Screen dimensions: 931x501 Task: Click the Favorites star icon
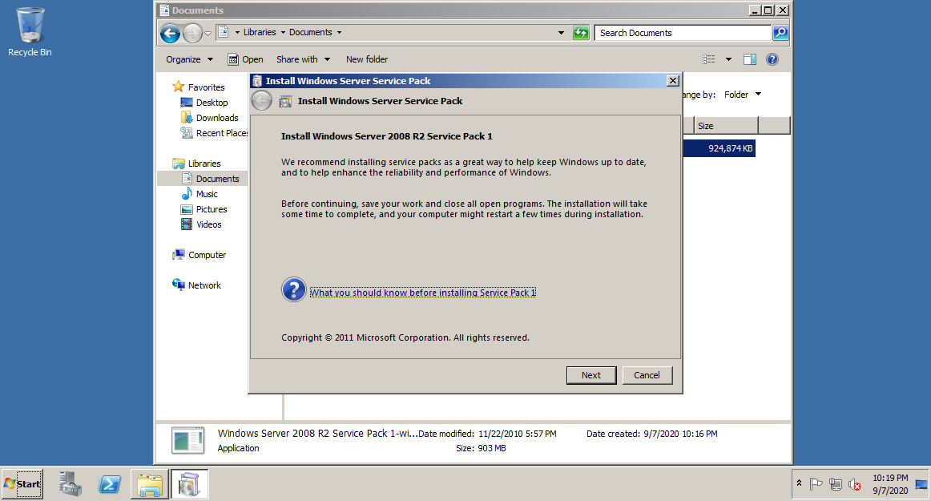click(178, 87)
